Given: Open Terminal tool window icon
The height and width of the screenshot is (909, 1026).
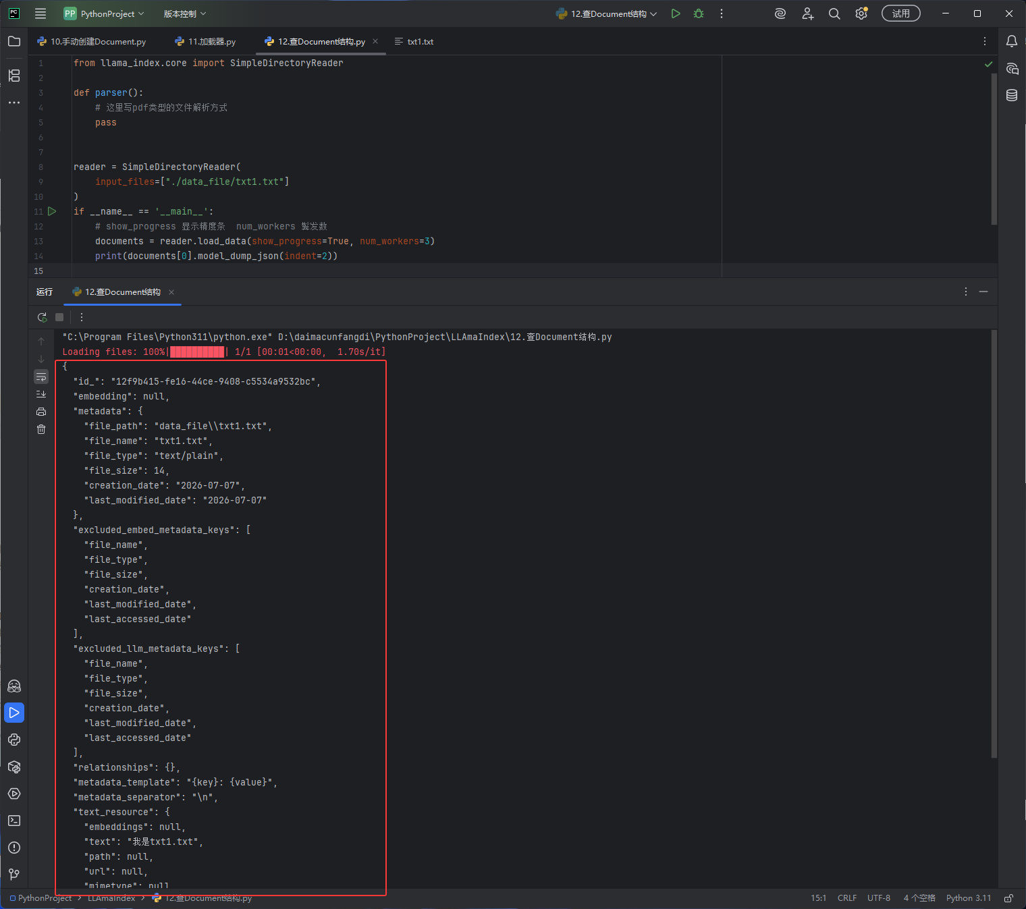Looking at the screenshot, I should point(14,821).
